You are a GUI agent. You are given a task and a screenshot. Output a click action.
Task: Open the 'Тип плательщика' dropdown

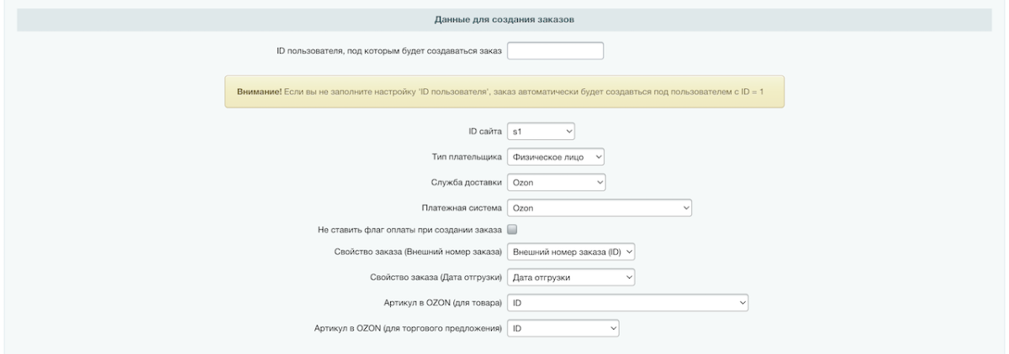coord(556,156)
